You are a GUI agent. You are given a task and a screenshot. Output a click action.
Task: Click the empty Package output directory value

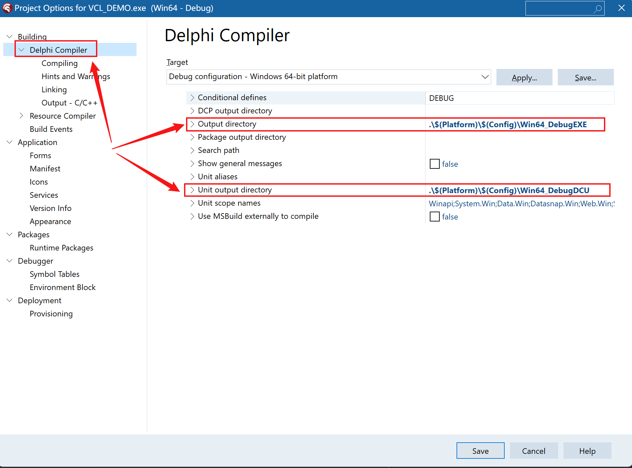pos(520,137)
